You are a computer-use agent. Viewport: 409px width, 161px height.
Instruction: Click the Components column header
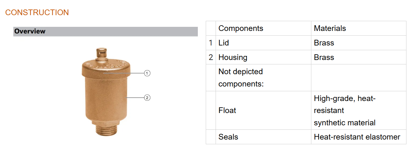pos(241,28)
